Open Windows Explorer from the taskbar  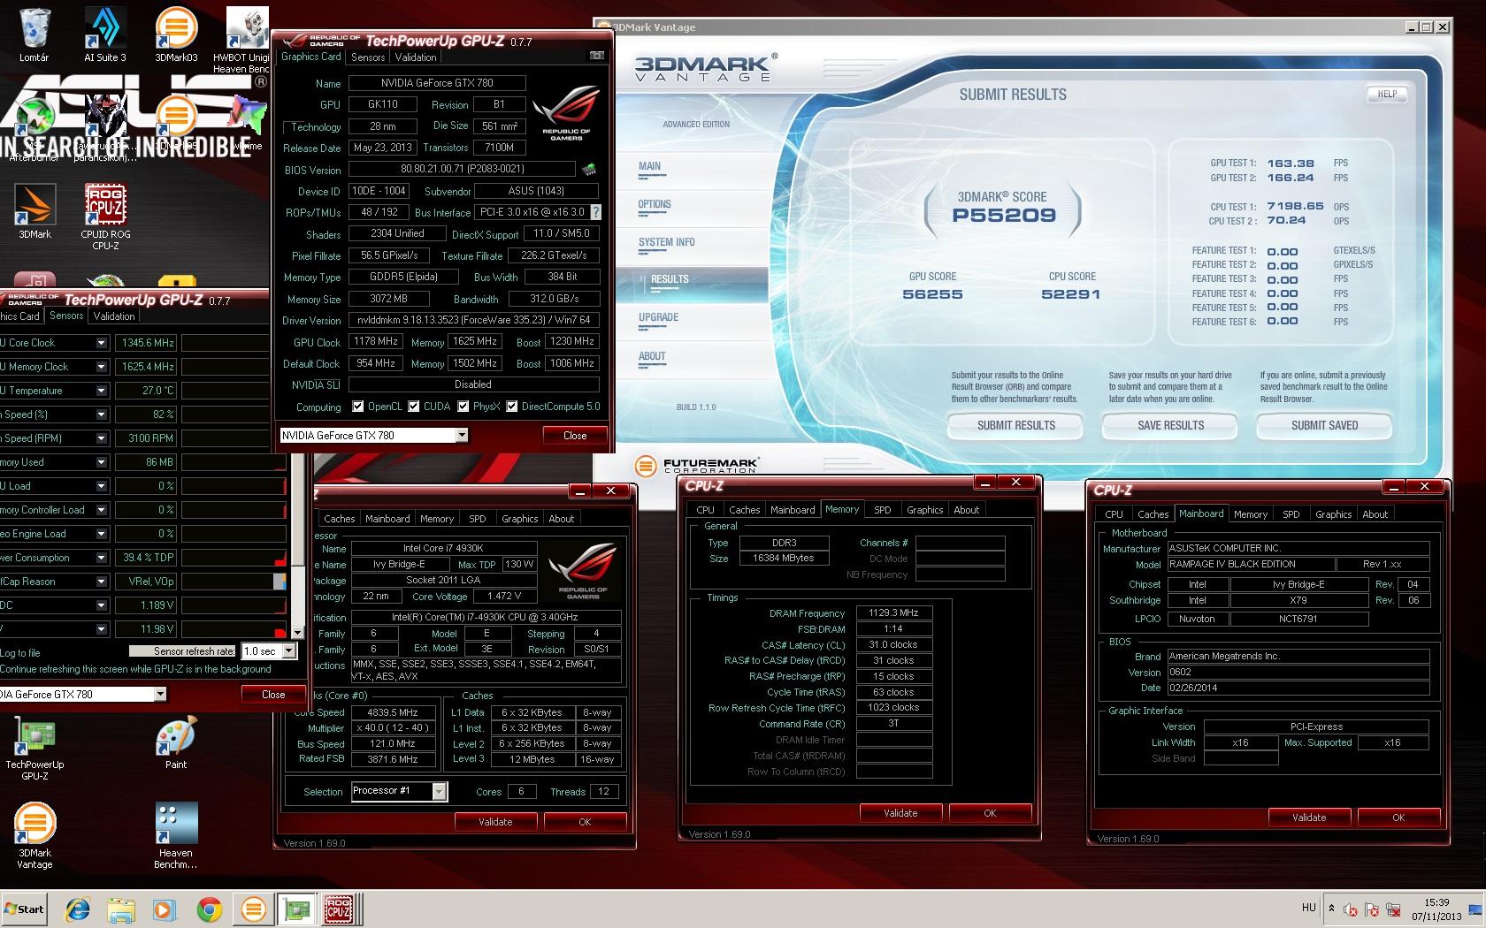pyautogui.click(x=121, y=909)
